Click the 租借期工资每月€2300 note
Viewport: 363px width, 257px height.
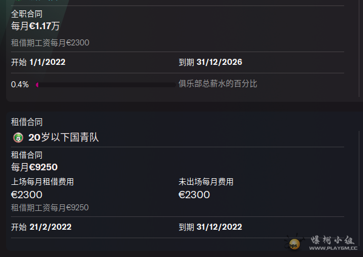[x=50, y=43]
